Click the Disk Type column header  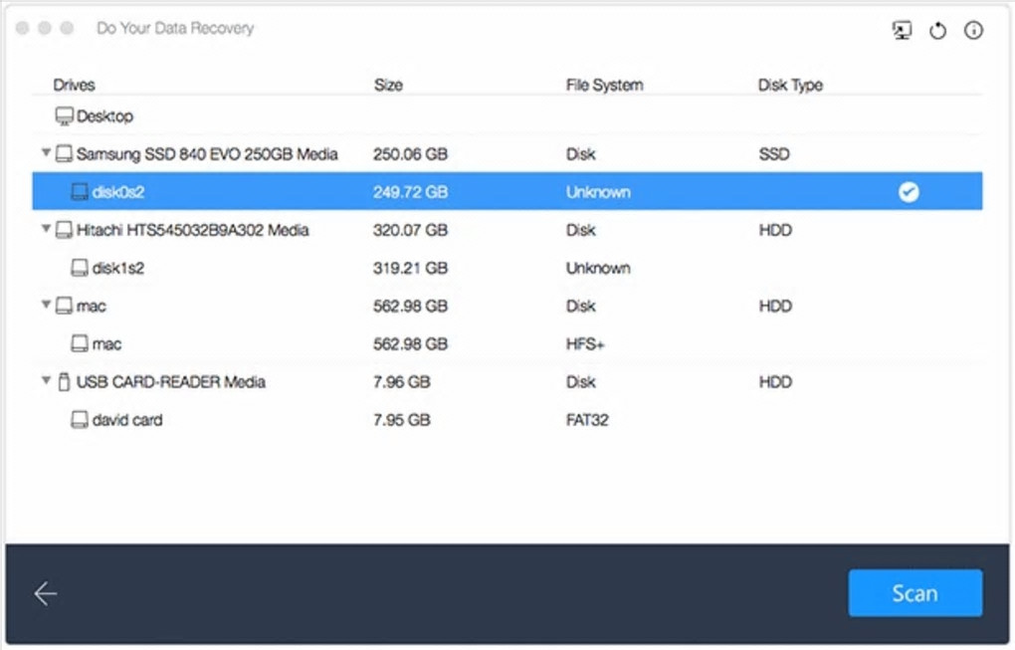click(790, 85)
